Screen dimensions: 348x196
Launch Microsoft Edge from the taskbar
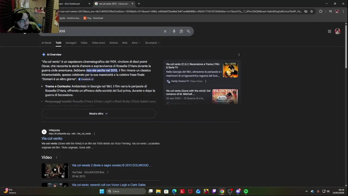[174, 191]
